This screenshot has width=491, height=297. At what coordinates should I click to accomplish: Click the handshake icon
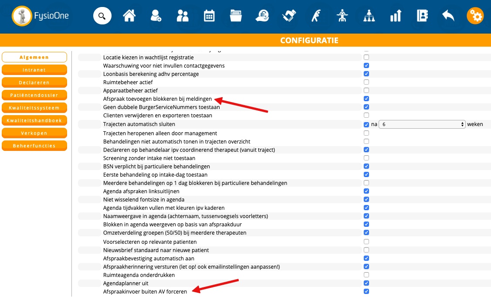pyautogui.click(x=289, y=17)
